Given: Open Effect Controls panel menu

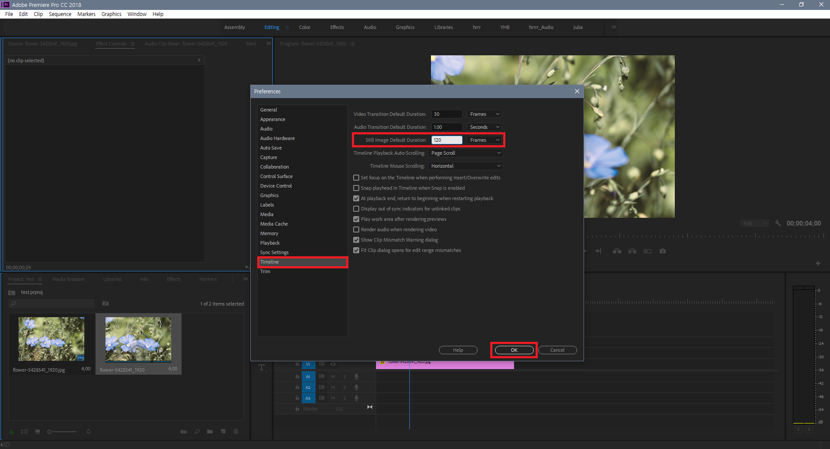Looking at the screenshot, I should pos(133,44).
